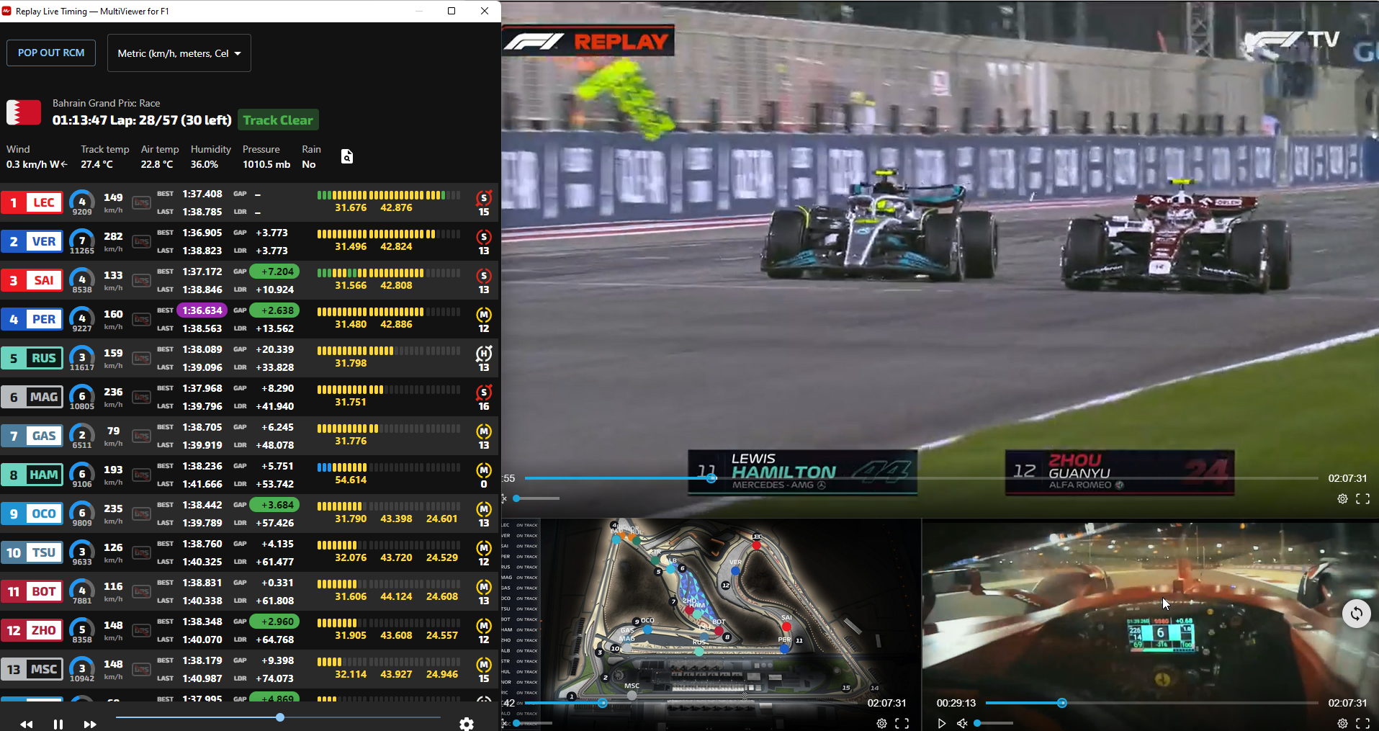The image size is (1379, 731).
Task: Select SAI driver tag in row 3
Action: pos(32,280)
